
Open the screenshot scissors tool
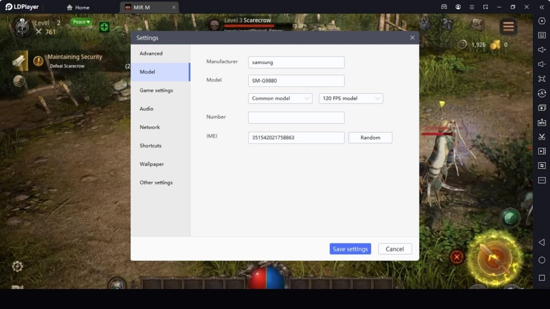[542, 137]
